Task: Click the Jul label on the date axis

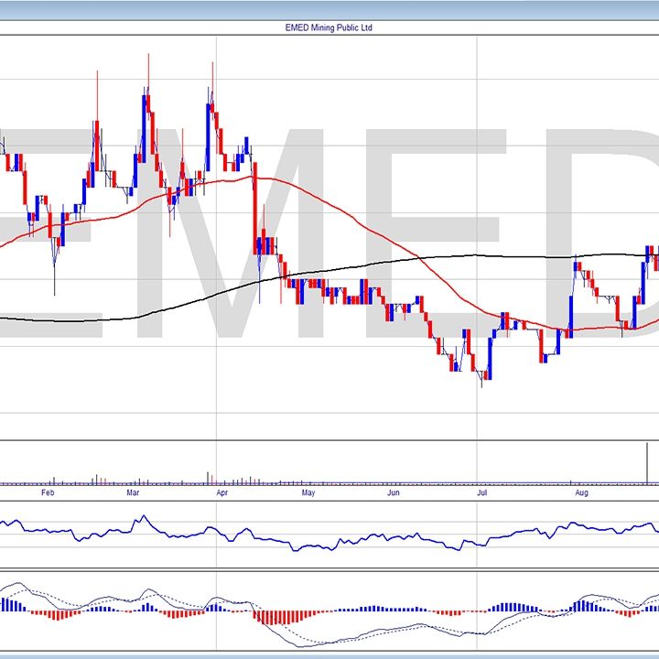Action: (481, 492)
